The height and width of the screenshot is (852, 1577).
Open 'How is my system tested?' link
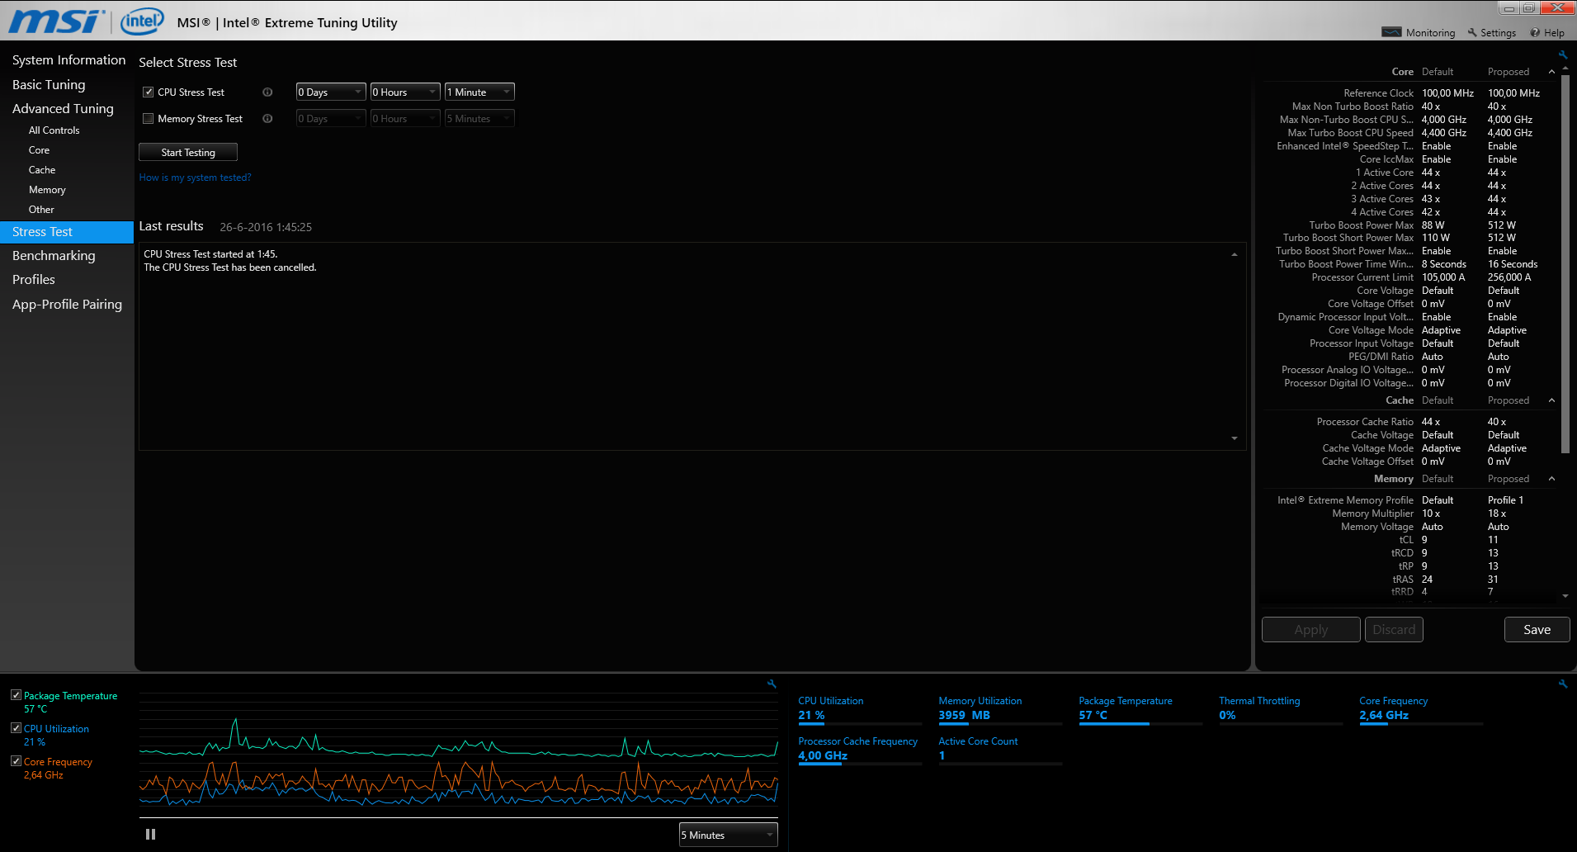pos(195,177)
